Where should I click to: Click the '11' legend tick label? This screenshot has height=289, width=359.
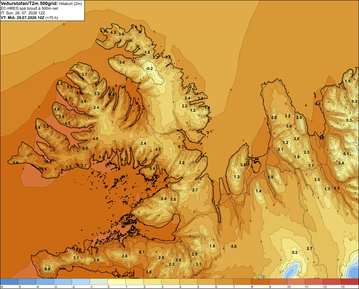click(307, 287)
